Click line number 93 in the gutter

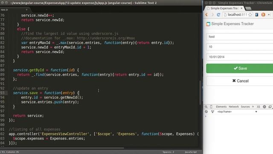click(x=3, y=93)
